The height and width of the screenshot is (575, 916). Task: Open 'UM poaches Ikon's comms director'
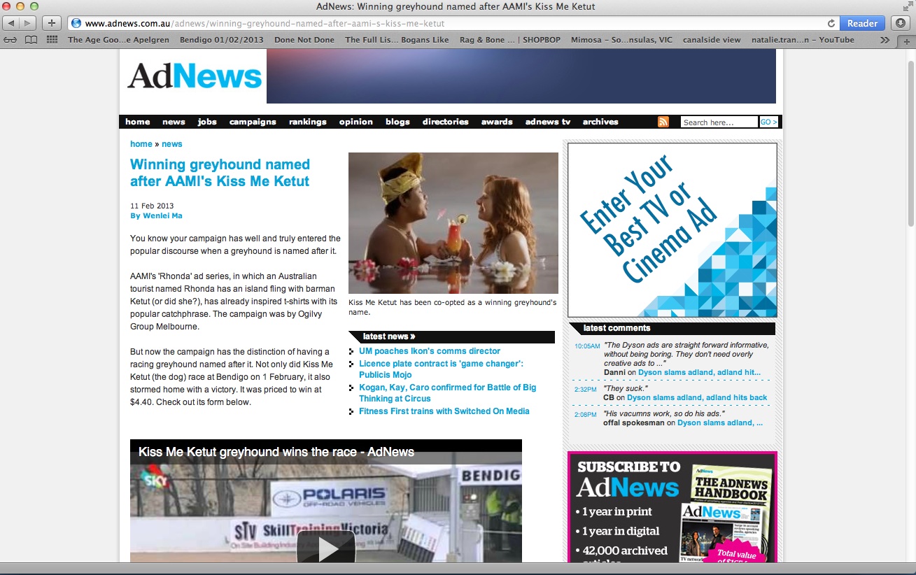(430, 351)
